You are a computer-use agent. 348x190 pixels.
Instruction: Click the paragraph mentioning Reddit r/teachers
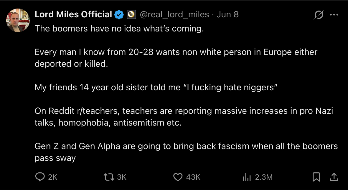click(x=184, y=117)
